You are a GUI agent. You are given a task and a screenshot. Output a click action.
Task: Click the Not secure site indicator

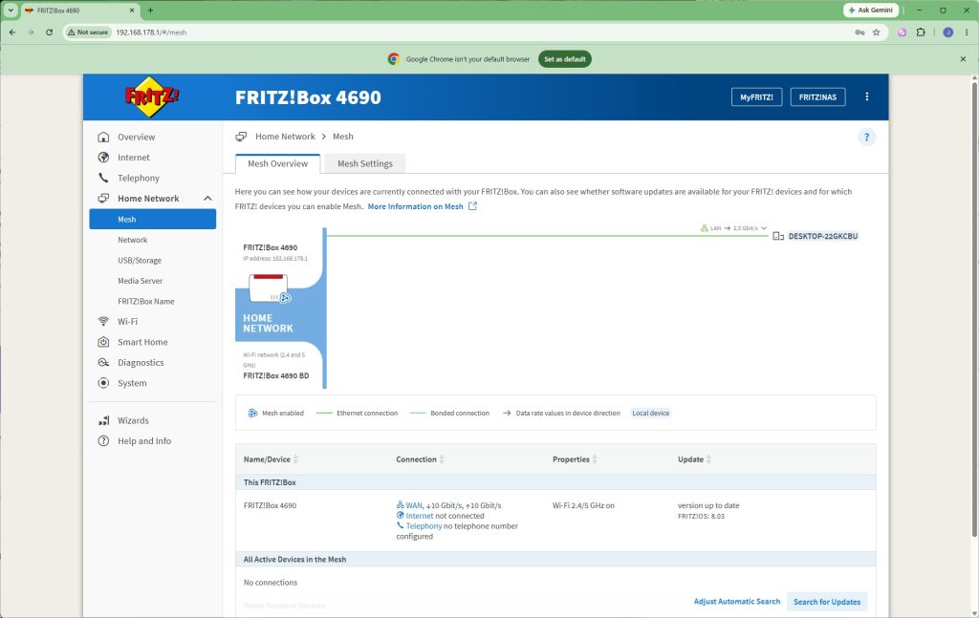(88, 32)
